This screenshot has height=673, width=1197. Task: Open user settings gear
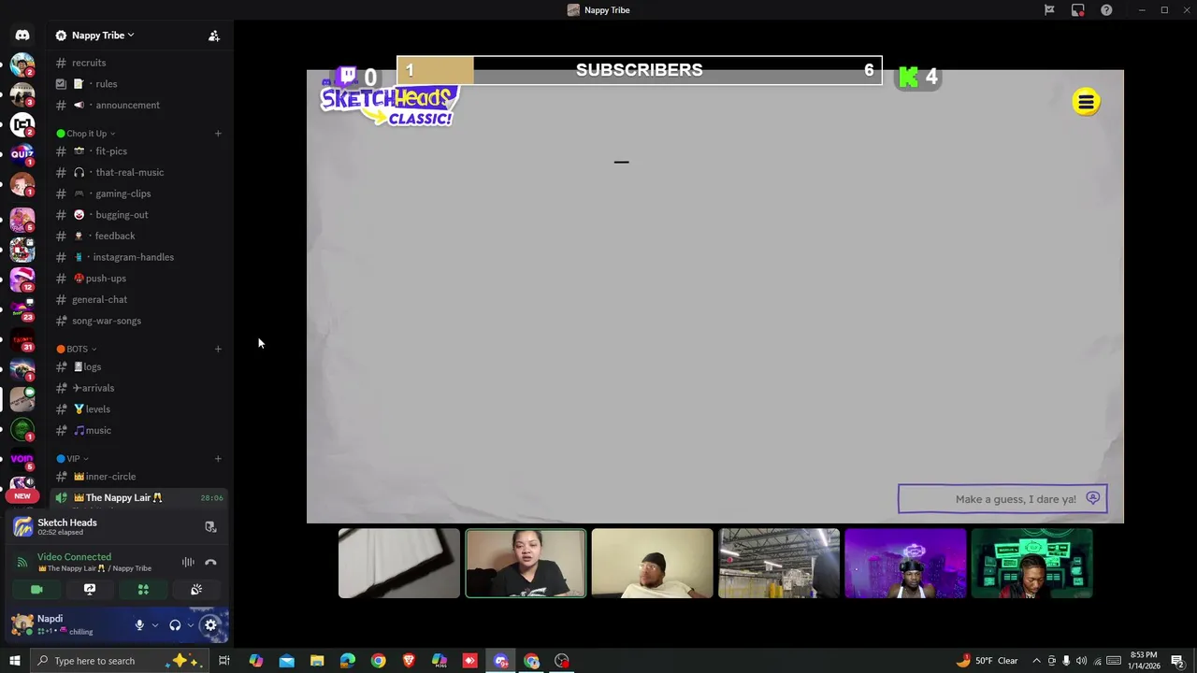point(210,625)
